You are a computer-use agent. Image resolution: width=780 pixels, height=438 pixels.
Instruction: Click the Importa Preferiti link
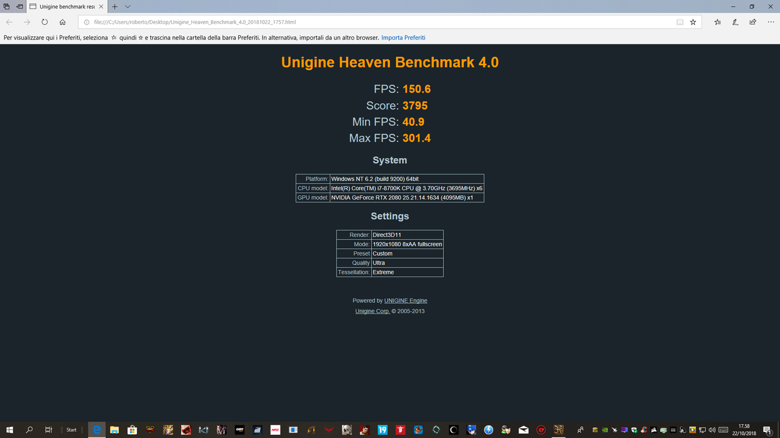coord(403,38)
